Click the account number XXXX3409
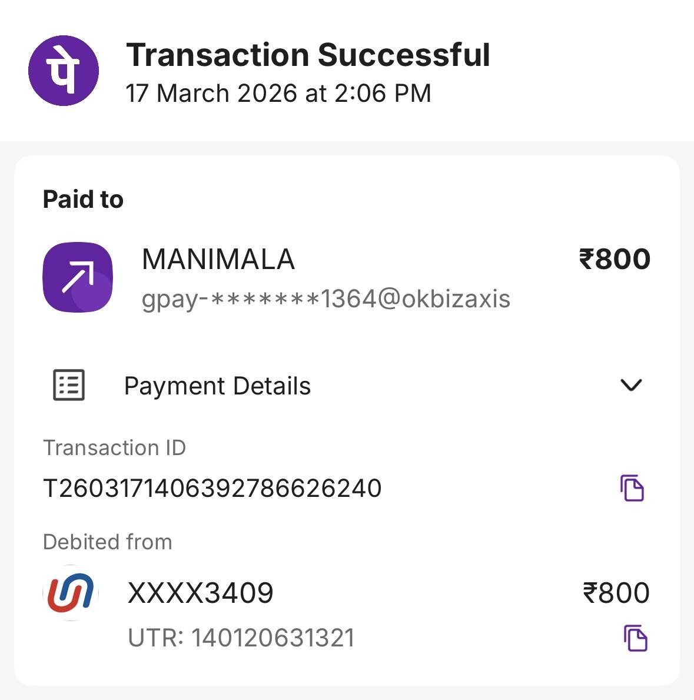The image size is (694, 700). (x=200, y=593)
